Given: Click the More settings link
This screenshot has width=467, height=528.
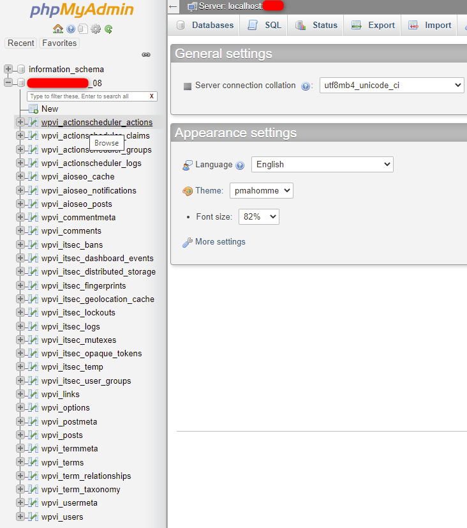Looking at the screenshot, I should click(220, 242).
